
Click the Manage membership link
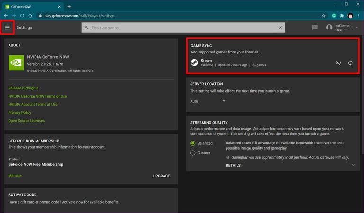tap(15, 176)
